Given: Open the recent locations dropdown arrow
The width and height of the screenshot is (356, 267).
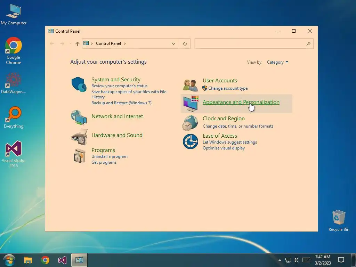Looking at the screenshot, I should (x=70, y=43).
